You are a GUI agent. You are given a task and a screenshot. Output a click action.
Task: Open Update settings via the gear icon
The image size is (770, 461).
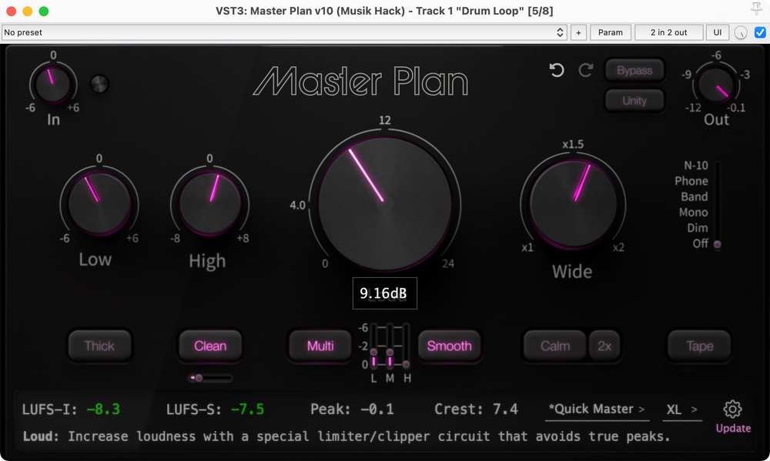click(x=733, y=410)
